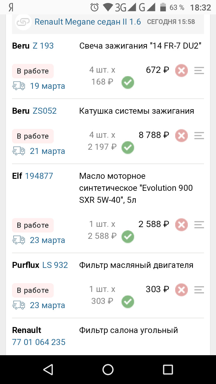216x384 pixels.
Task: Toggle green checkmark for Beru ZS052
Action: [x=128, y=148]
